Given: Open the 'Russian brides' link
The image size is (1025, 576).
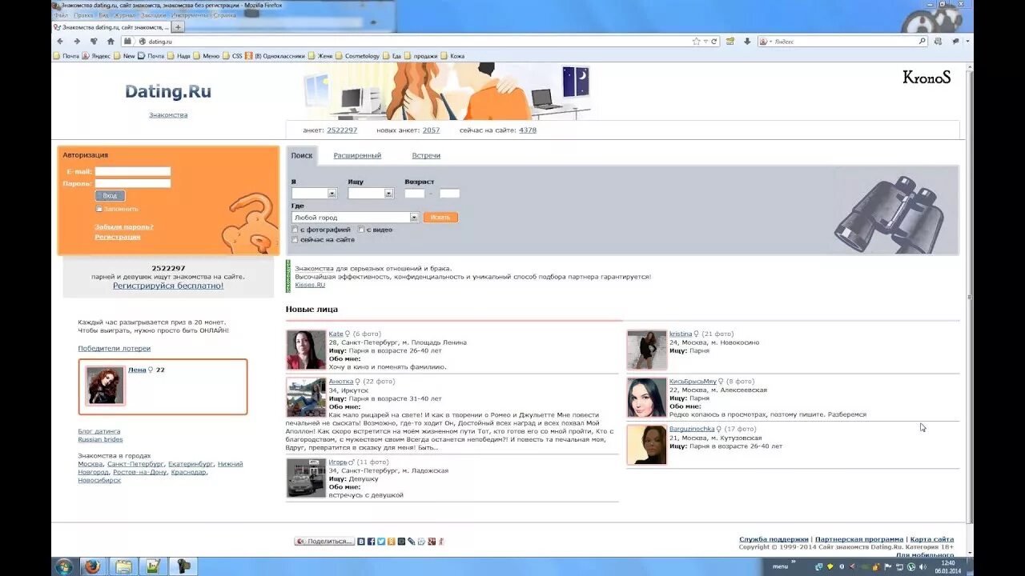Looking at the screenshot, I should tap(100, 439).
